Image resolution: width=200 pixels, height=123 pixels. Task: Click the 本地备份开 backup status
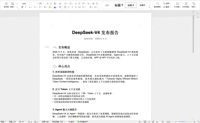click(x=83, y=122)
